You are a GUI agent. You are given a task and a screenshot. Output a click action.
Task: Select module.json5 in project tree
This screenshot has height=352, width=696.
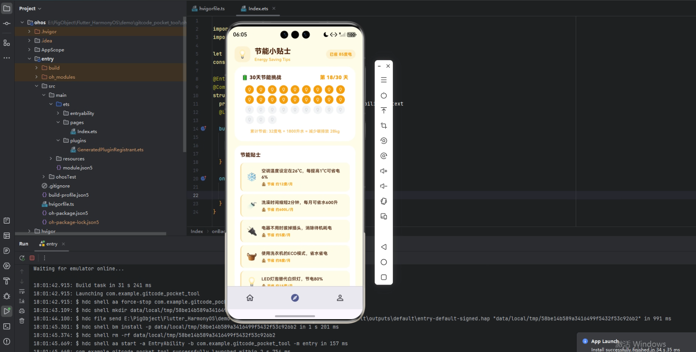(74, 168)
